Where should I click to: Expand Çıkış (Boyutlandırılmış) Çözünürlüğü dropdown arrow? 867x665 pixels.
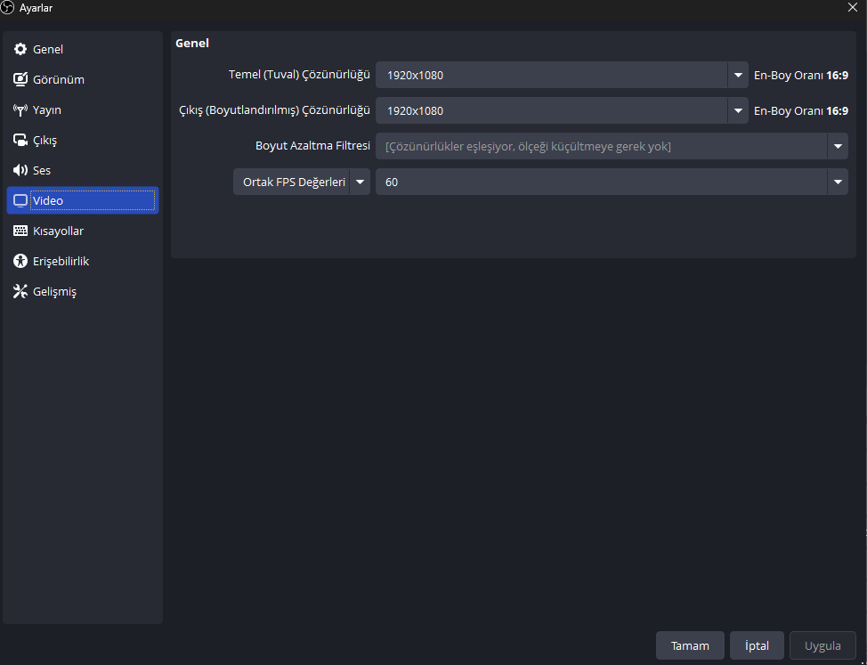click(x=738, y=110)
